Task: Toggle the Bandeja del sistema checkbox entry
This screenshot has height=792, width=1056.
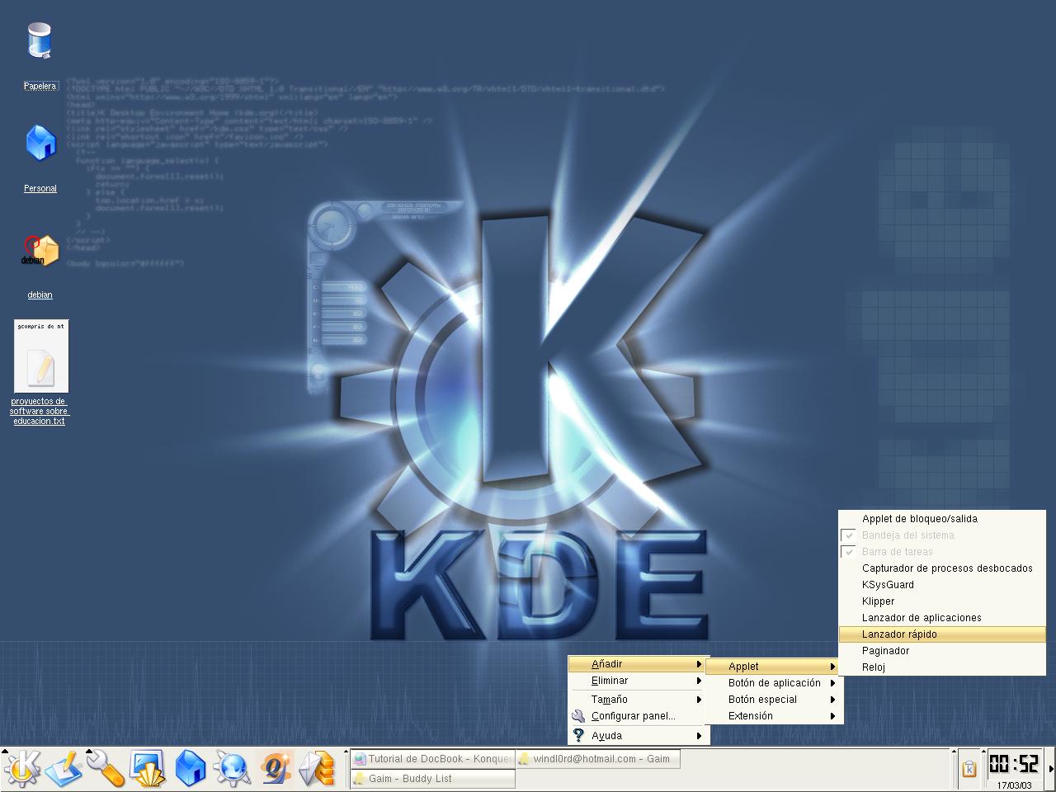Action: click(907, 535)
